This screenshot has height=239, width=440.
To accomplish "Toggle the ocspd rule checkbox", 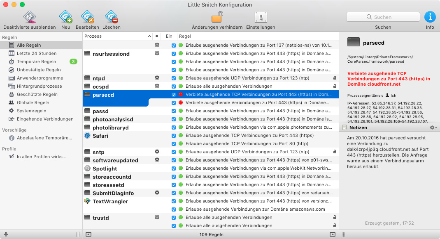I will point(174,86).
